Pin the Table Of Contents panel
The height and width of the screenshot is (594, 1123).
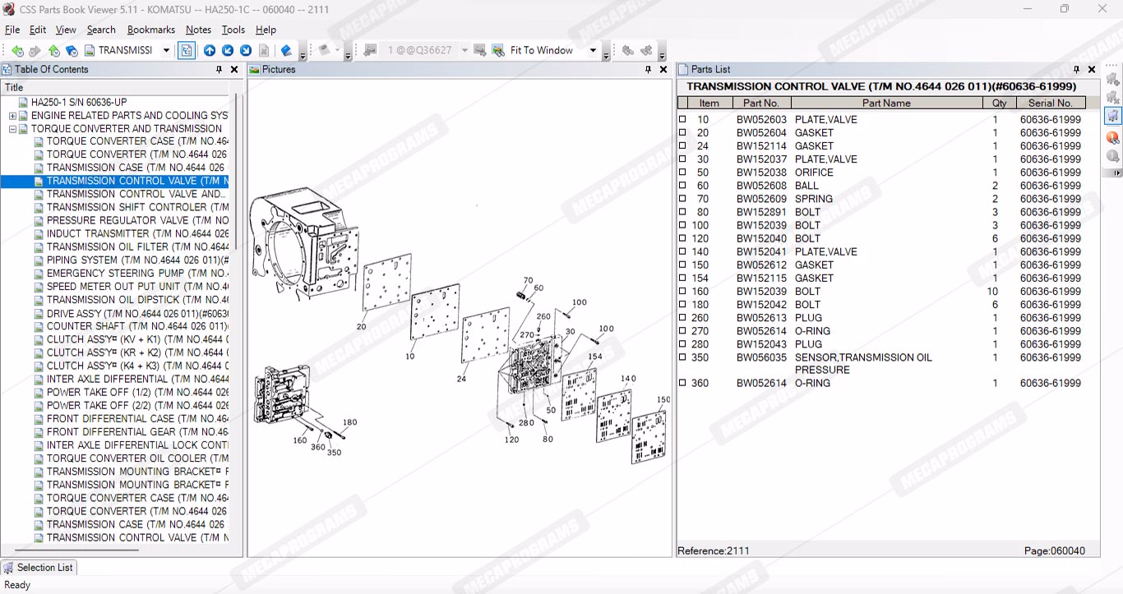[x=219, y=70]
